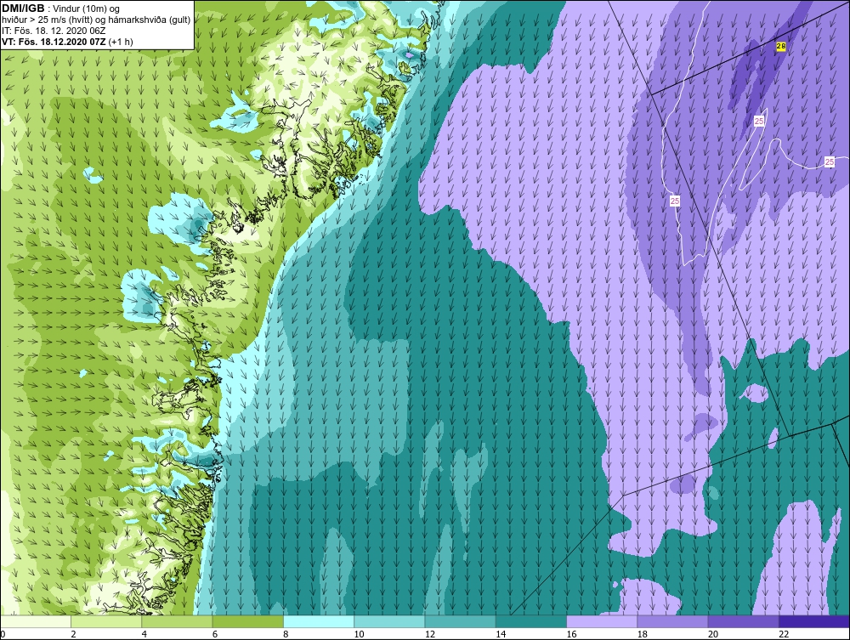Screen dimensions: 850x640
Task: Click the 6–8 m/s olive green swatch
Action: point(247,621)
